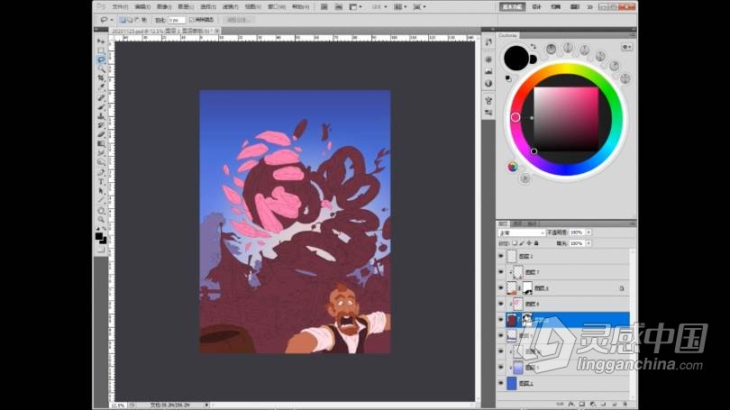Select the Eyedropper tool
Viewport: 730px width, 410px height.
pos(101,87)
